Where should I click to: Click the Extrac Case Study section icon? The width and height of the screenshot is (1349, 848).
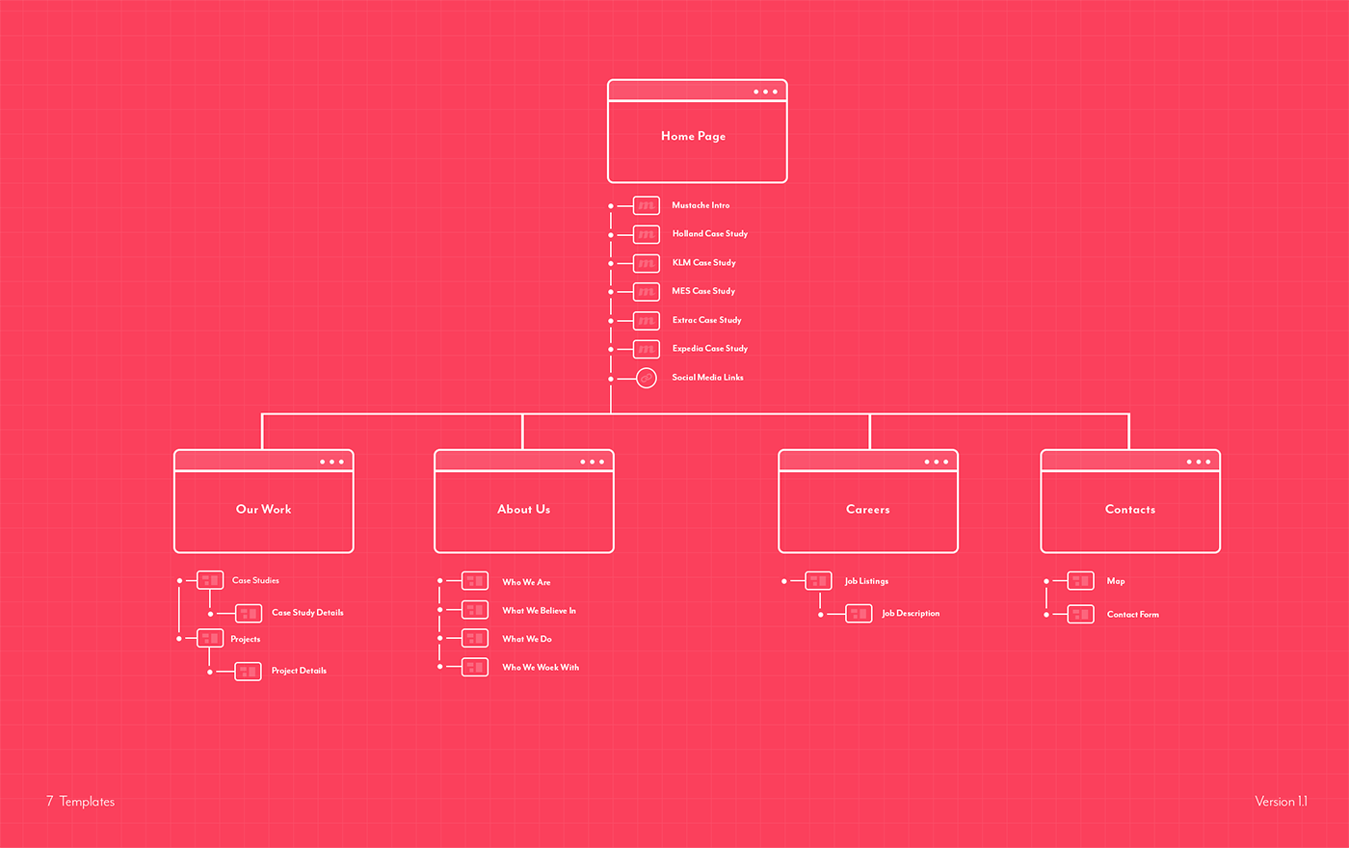coord(647,320)
